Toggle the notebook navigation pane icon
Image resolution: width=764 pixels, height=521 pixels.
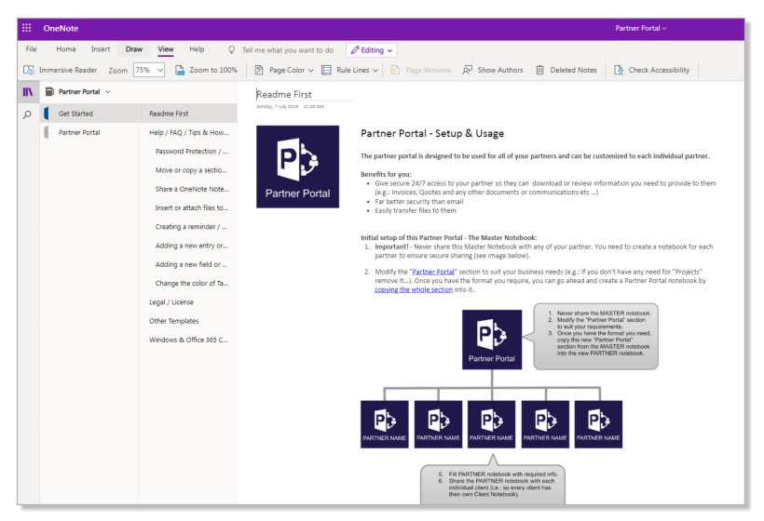tap(28, 91)
